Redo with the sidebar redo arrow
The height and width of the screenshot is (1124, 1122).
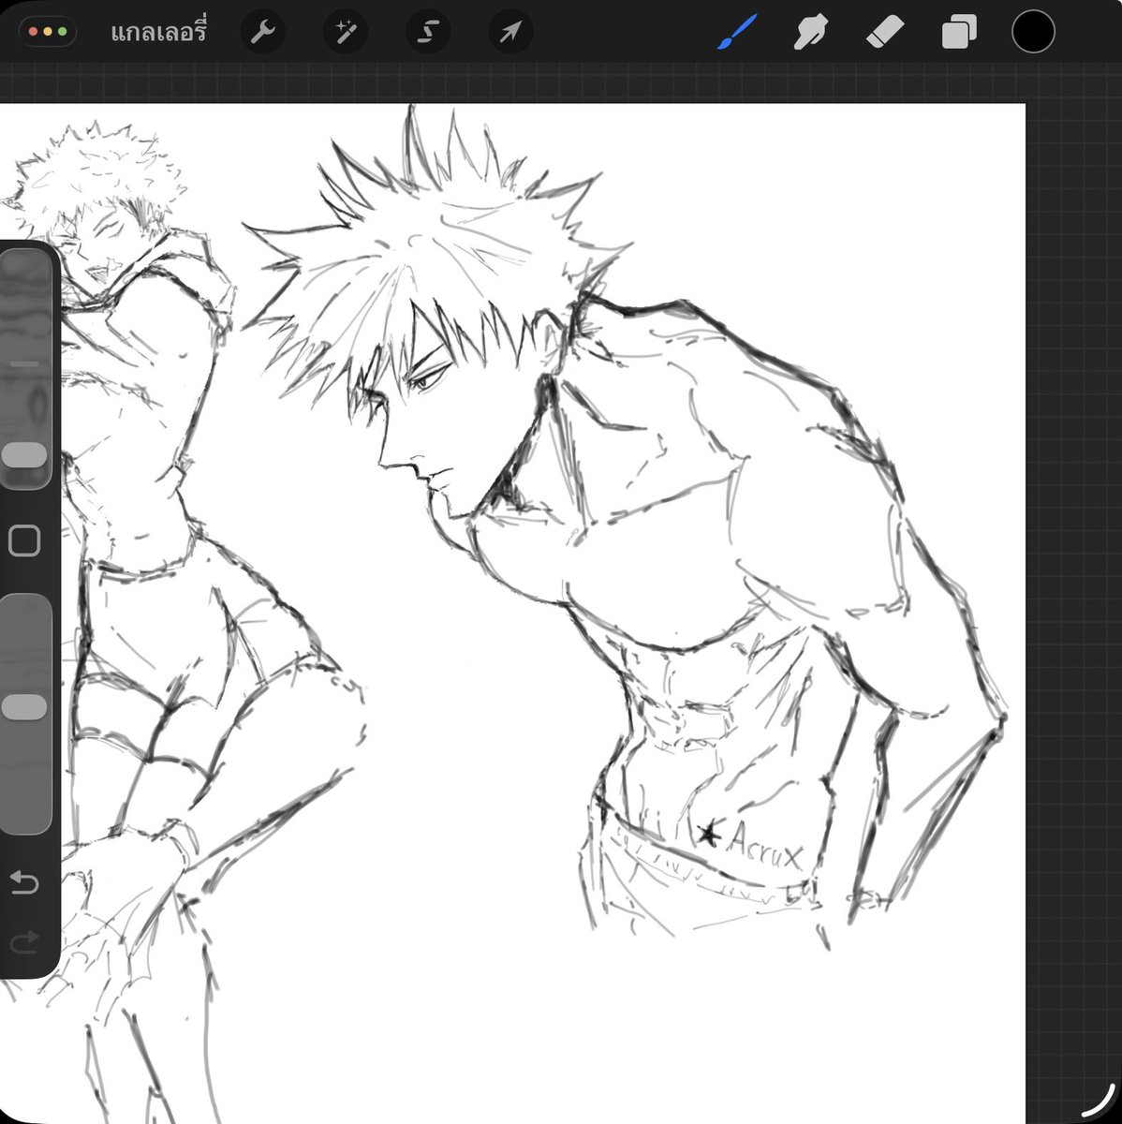pos(24,940)
